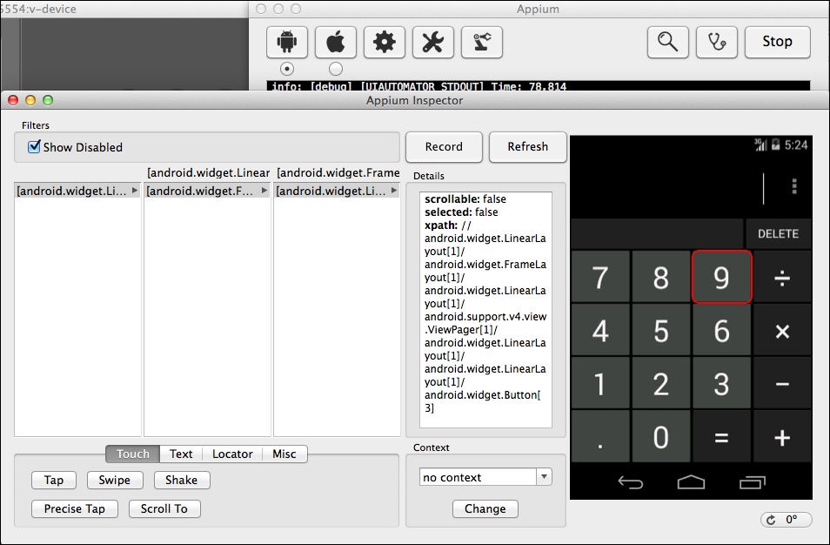This screenshot has width=830, height=545.
Task: Expand third column android.widget.Li... row
Action: (x=394, y=191)
